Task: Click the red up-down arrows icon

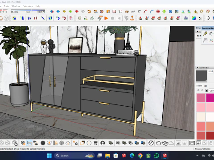Action: 35,18
